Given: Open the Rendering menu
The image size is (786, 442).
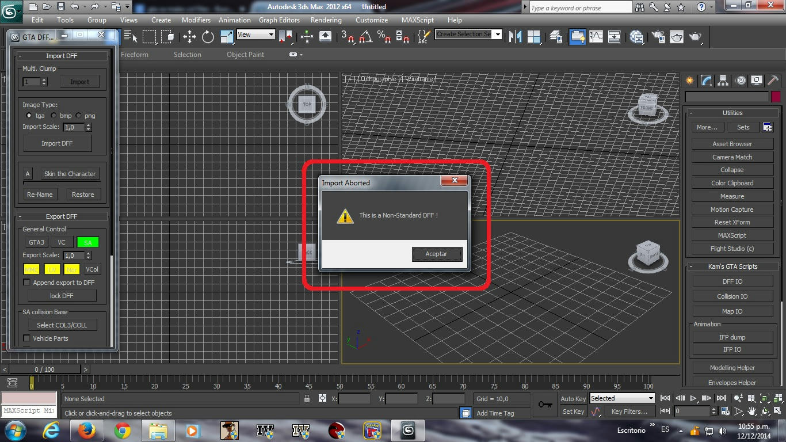Looking at the screenshot, I should (x=326, y=20).
